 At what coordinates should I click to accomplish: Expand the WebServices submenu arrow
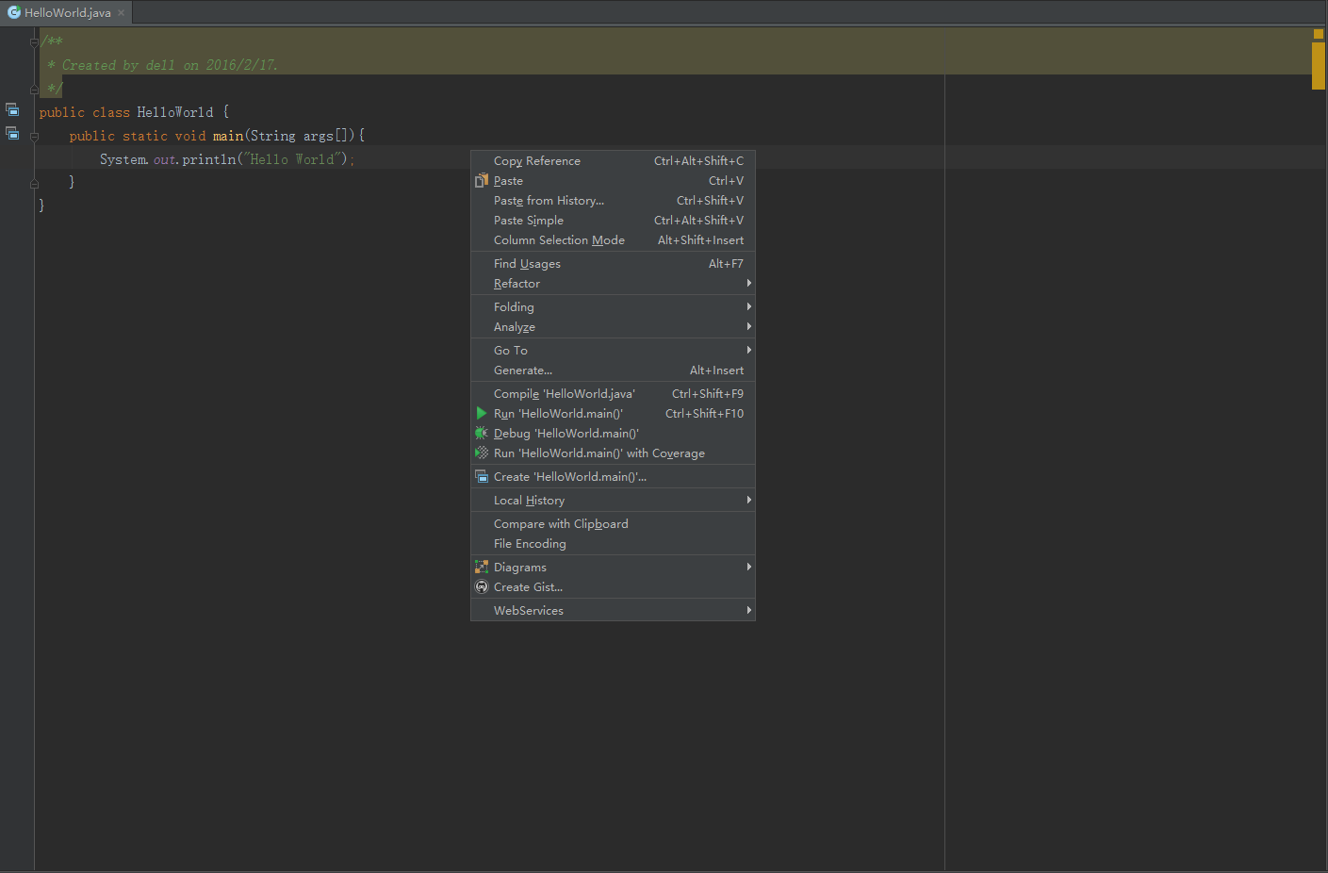pyautogui.click(x=749, y=610)
